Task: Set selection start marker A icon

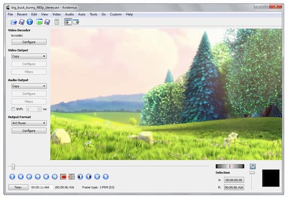Action: coord(63,177)
